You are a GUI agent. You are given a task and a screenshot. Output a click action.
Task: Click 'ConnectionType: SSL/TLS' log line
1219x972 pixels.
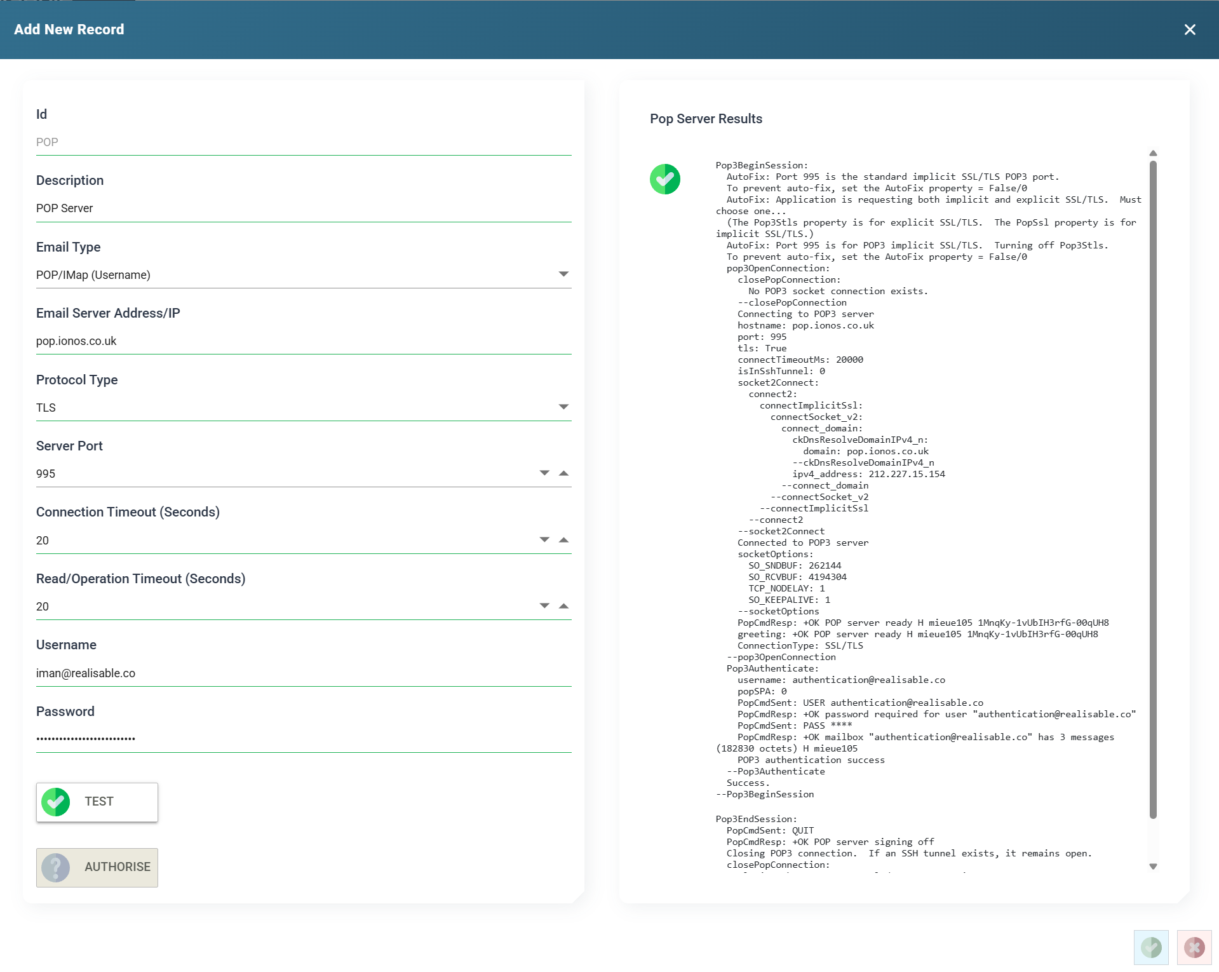click(x=800, y=645)
